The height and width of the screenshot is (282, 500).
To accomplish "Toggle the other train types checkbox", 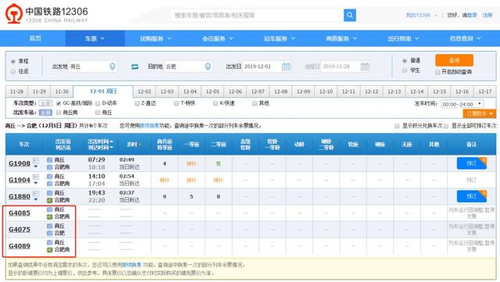I will [255, 103].
